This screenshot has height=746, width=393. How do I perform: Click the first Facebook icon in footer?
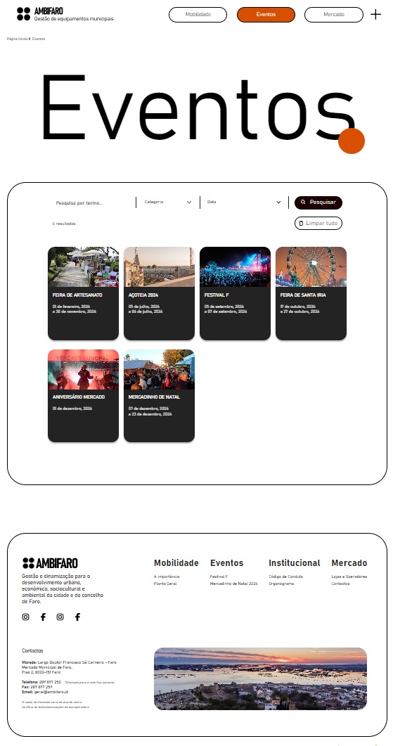coord(43,617)
